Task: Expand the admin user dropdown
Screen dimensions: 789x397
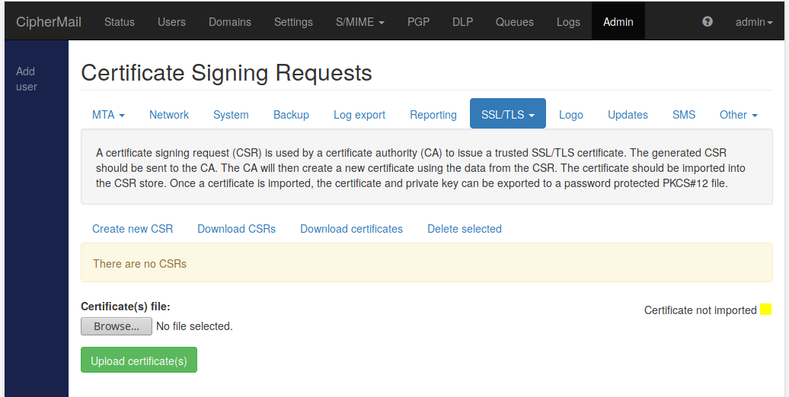Action: click(754, 22)
